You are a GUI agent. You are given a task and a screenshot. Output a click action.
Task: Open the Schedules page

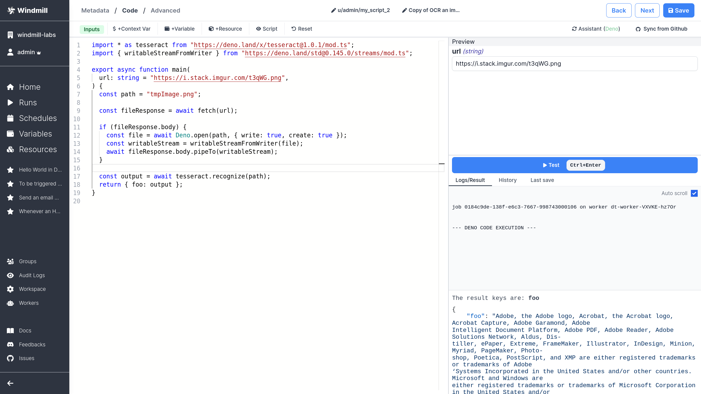pyautogui.click(x=38, y=118)
